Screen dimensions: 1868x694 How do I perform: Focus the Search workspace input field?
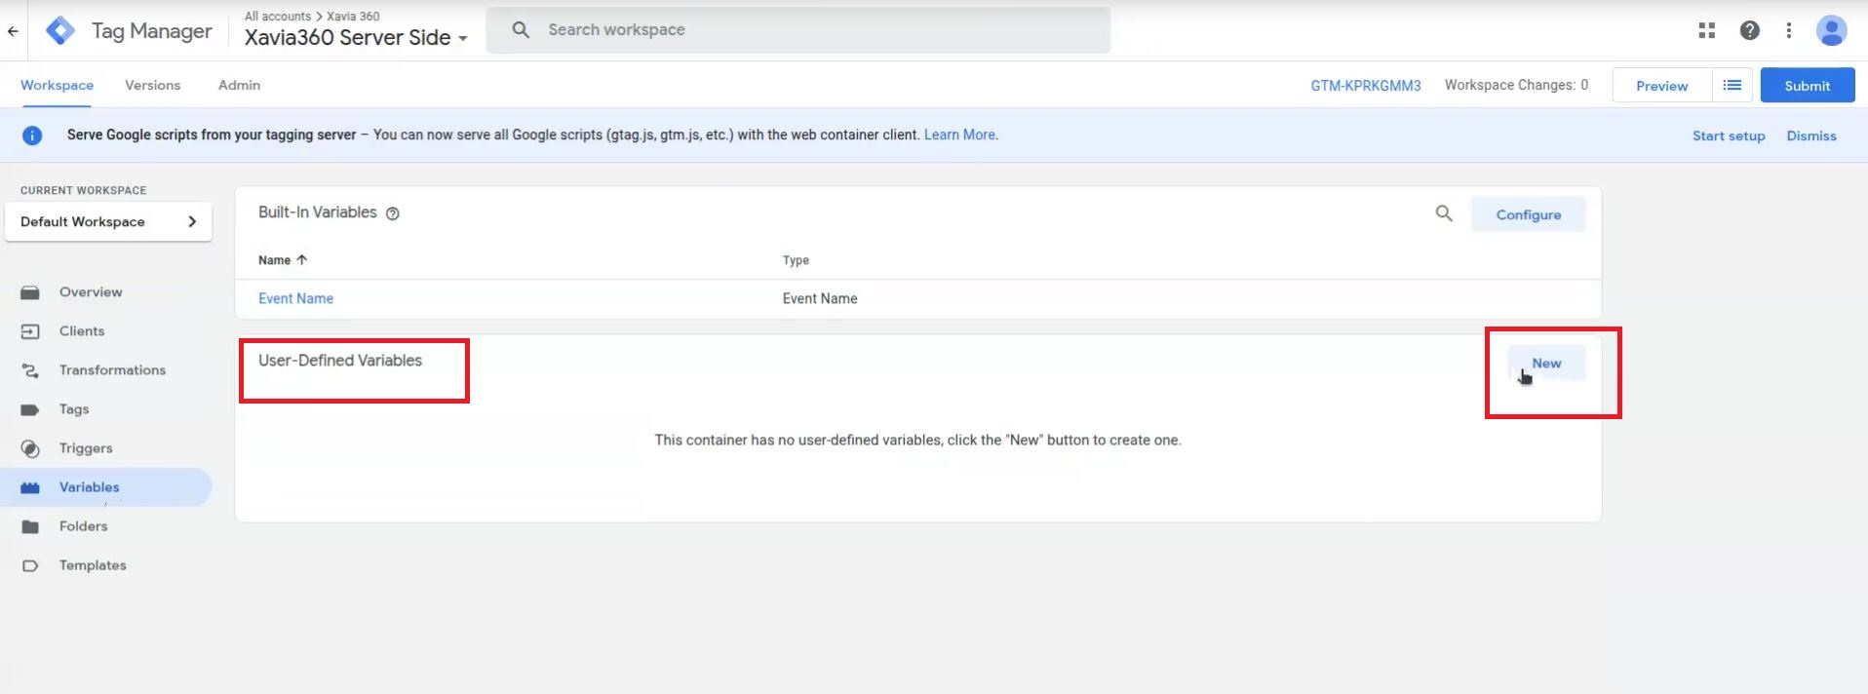tap(798, 30)
